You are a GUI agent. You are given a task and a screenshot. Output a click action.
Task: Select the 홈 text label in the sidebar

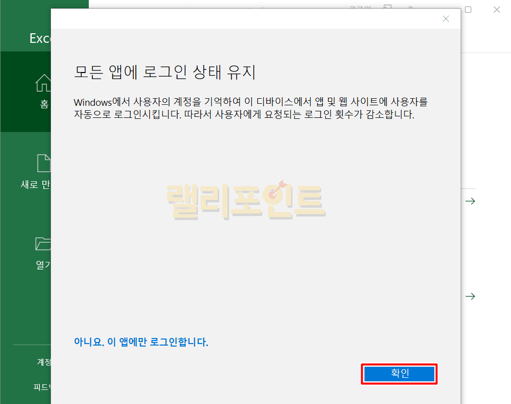(x=45, y=104)
